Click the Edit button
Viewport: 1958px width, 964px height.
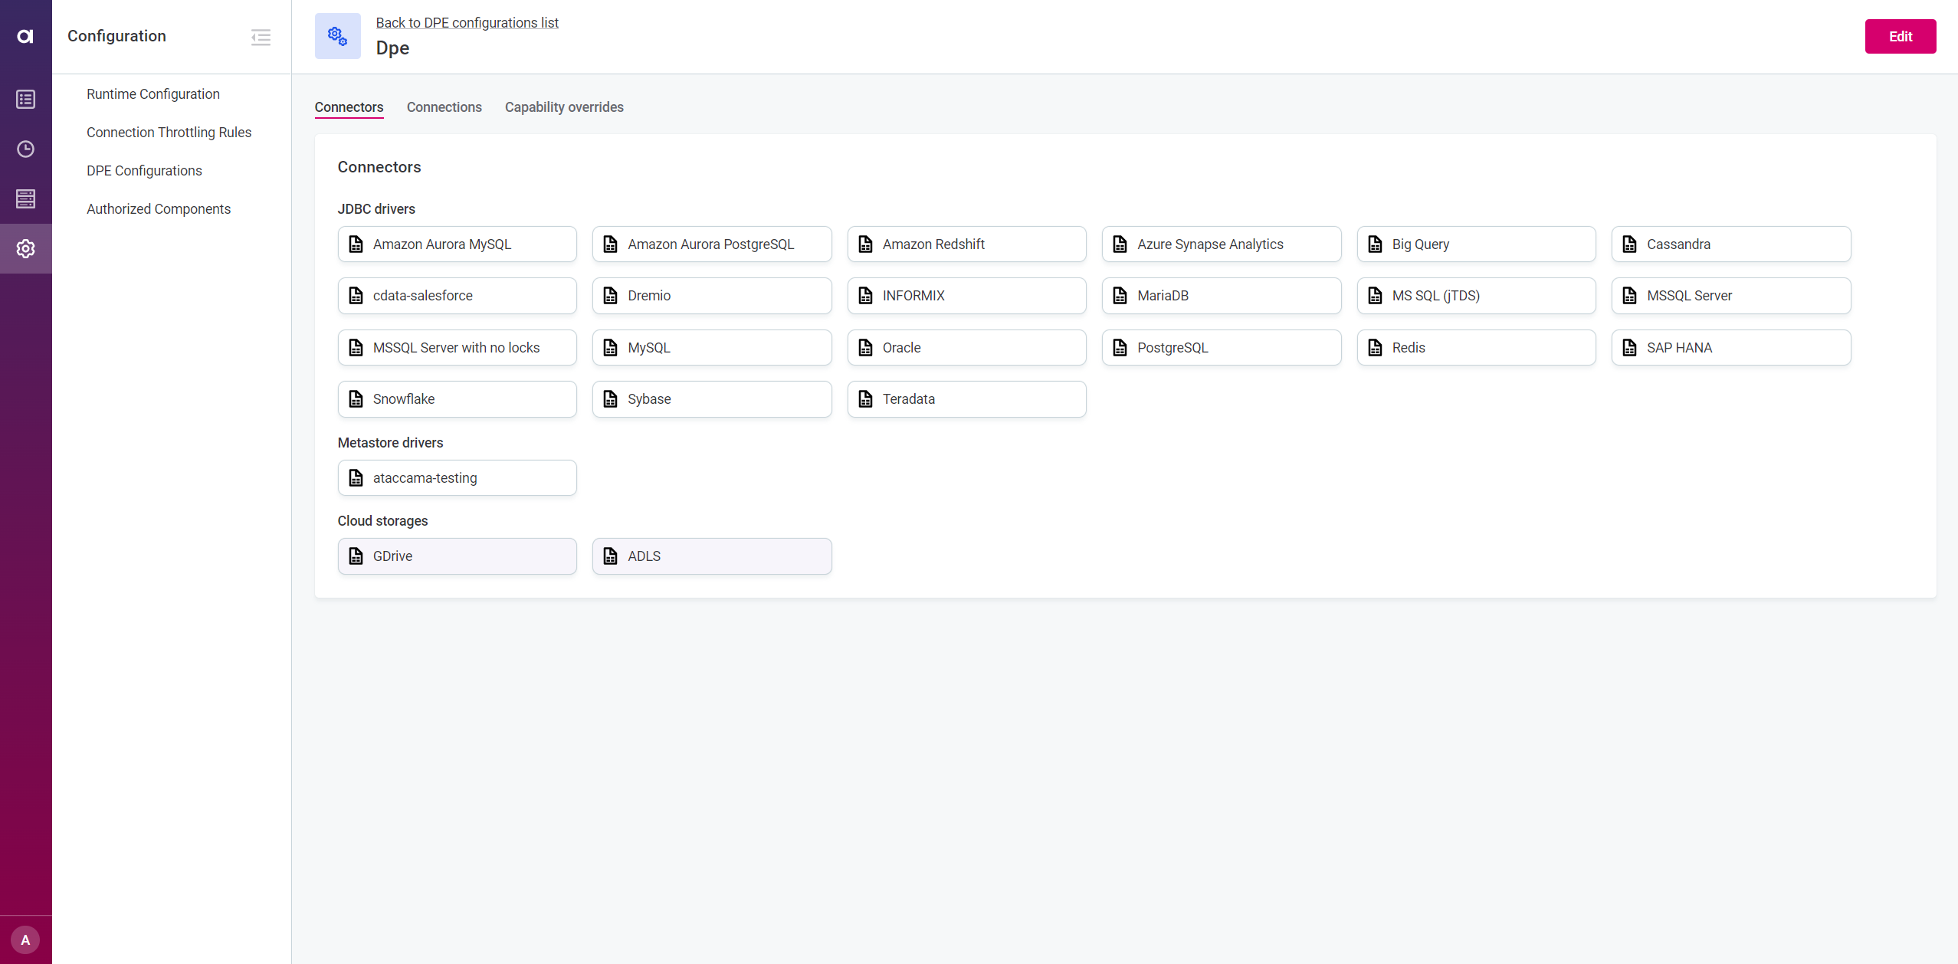click(1900, 36)
